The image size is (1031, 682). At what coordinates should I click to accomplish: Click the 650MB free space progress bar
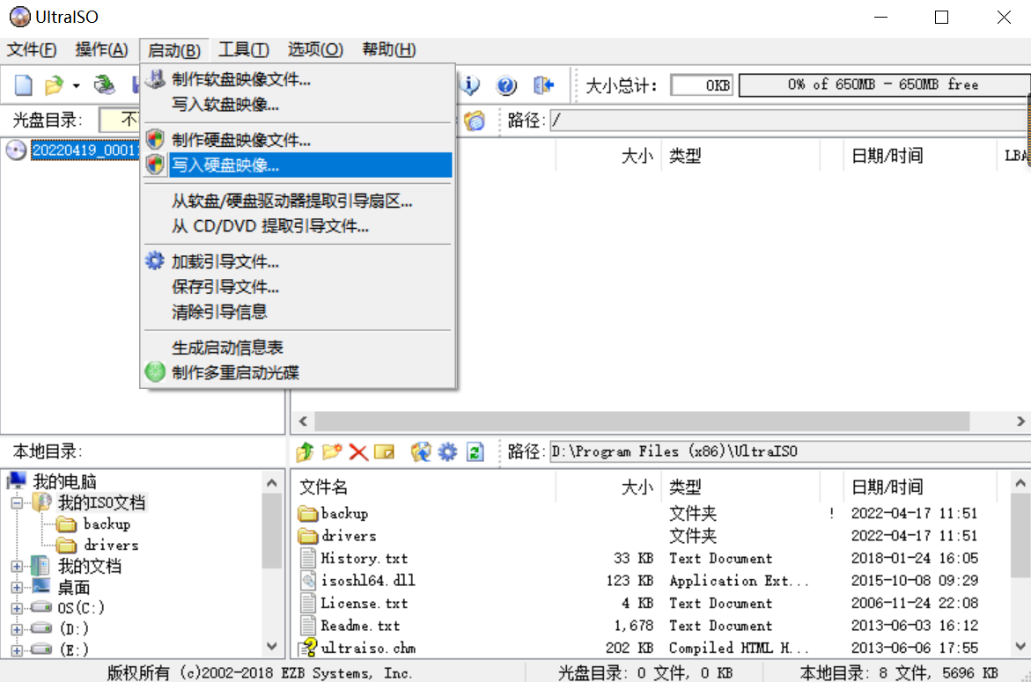pos(880,84)
